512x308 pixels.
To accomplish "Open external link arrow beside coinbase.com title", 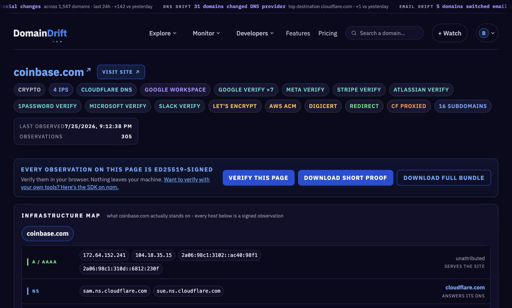I will [88, 70].
